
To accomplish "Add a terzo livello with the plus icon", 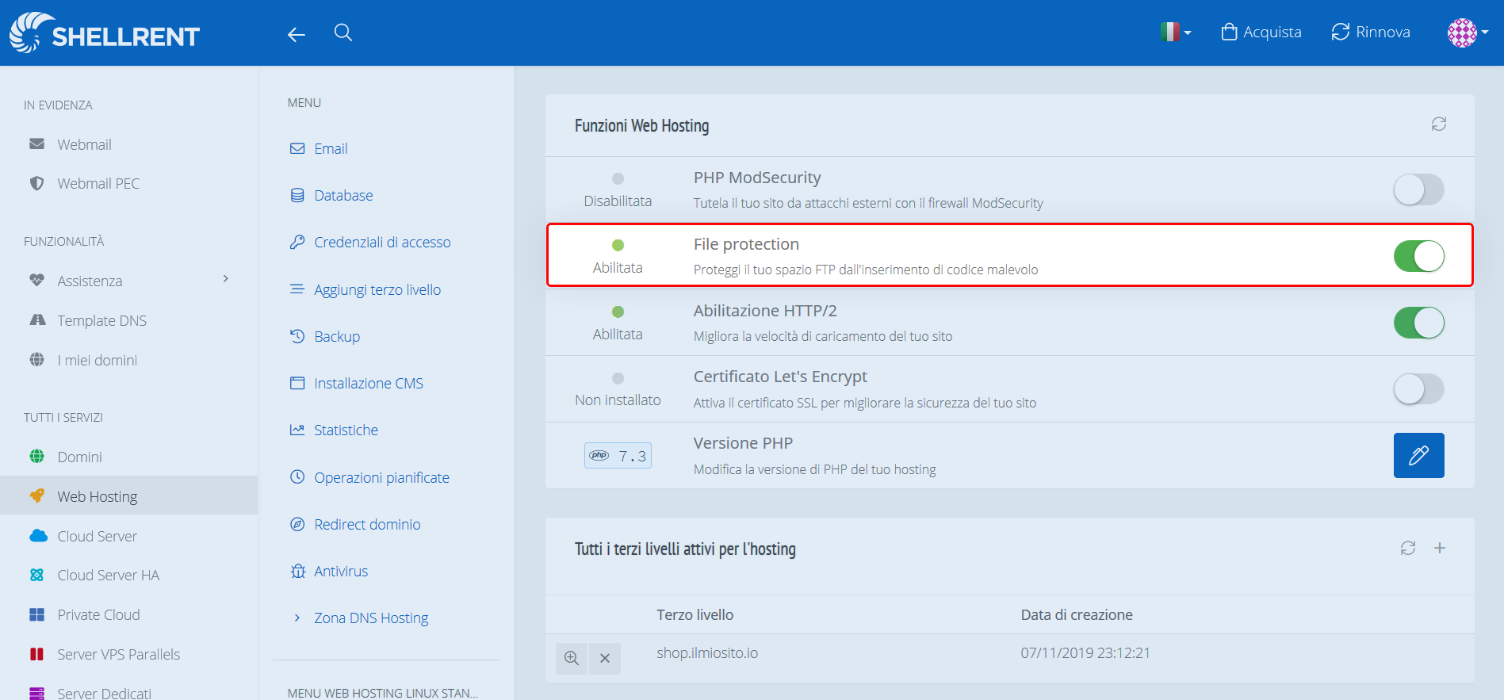I will [1440, 548].
